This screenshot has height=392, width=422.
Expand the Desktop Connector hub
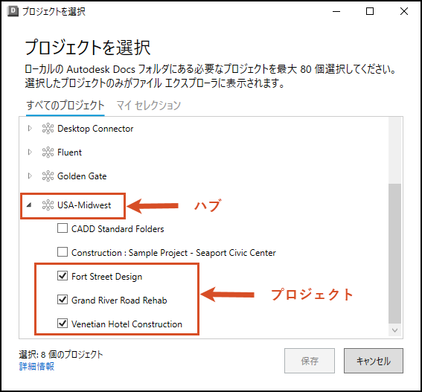[30, 129]
